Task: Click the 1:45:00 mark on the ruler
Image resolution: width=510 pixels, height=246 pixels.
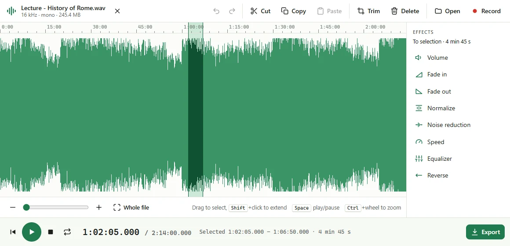Action: point(330,27)
